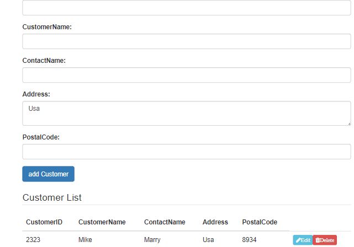Click the CustomerID column header

coord(44,222)
